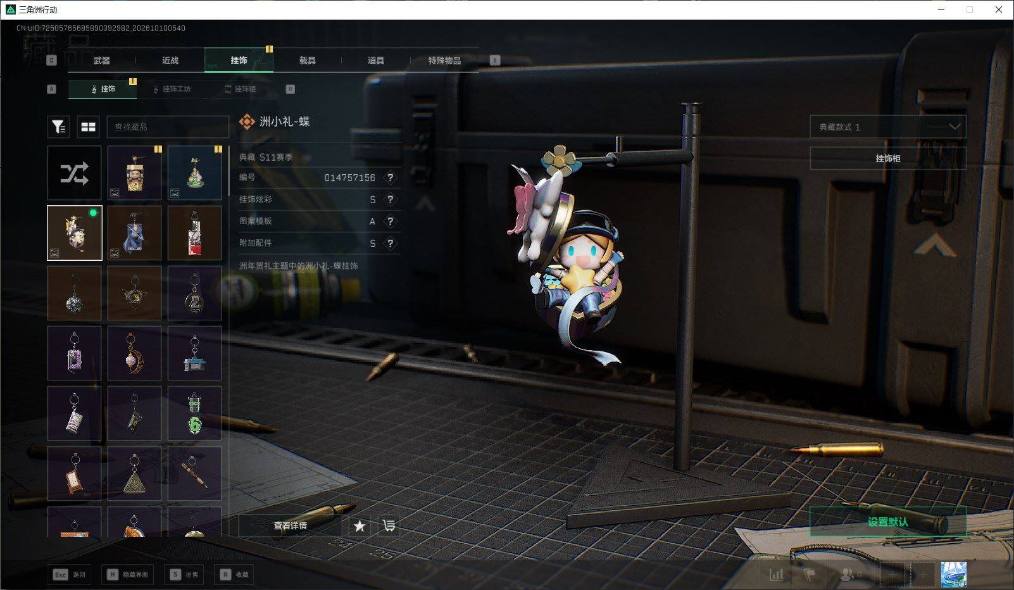The width and height of the screenshot is (1014, 590).
Task: Click the 查找藏品 search field
Action: (x=168, y=127)
